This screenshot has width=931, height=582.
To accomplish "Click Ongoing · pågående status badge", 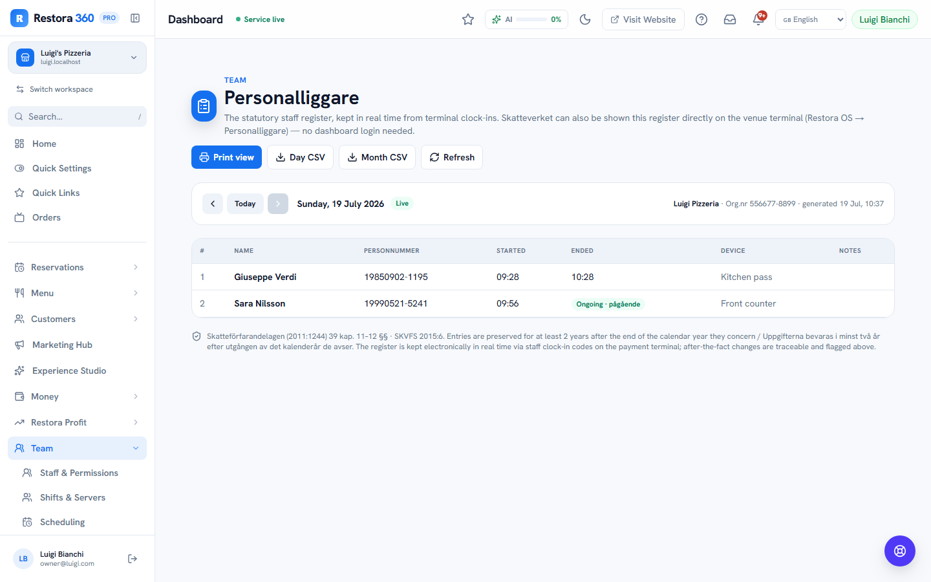I will pos(608,304).
